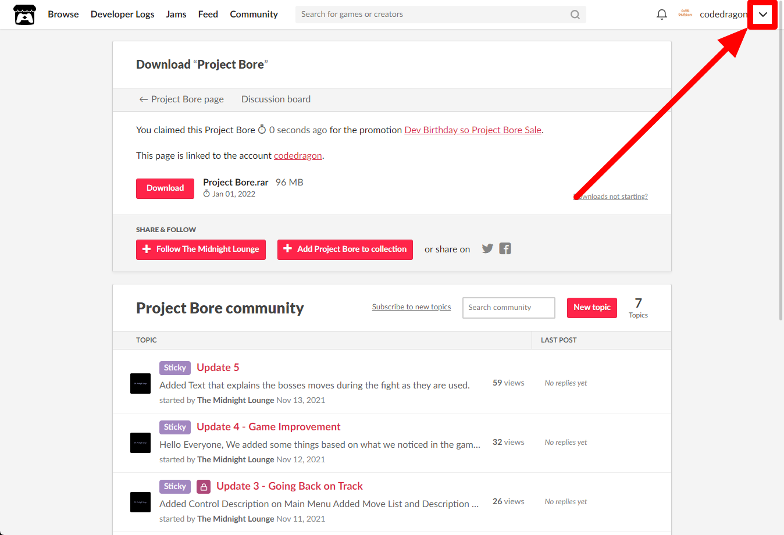Subscribe to new topics
The height and width of the screenshot is (535, 784).
coord(412,307)
